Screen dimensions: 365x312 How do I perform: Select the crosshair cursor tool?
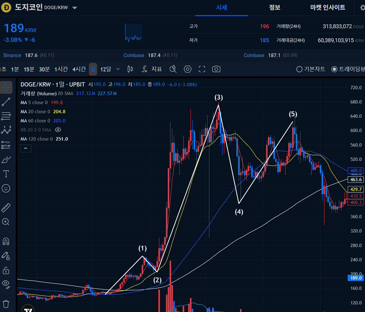click(x=6, y=87)
